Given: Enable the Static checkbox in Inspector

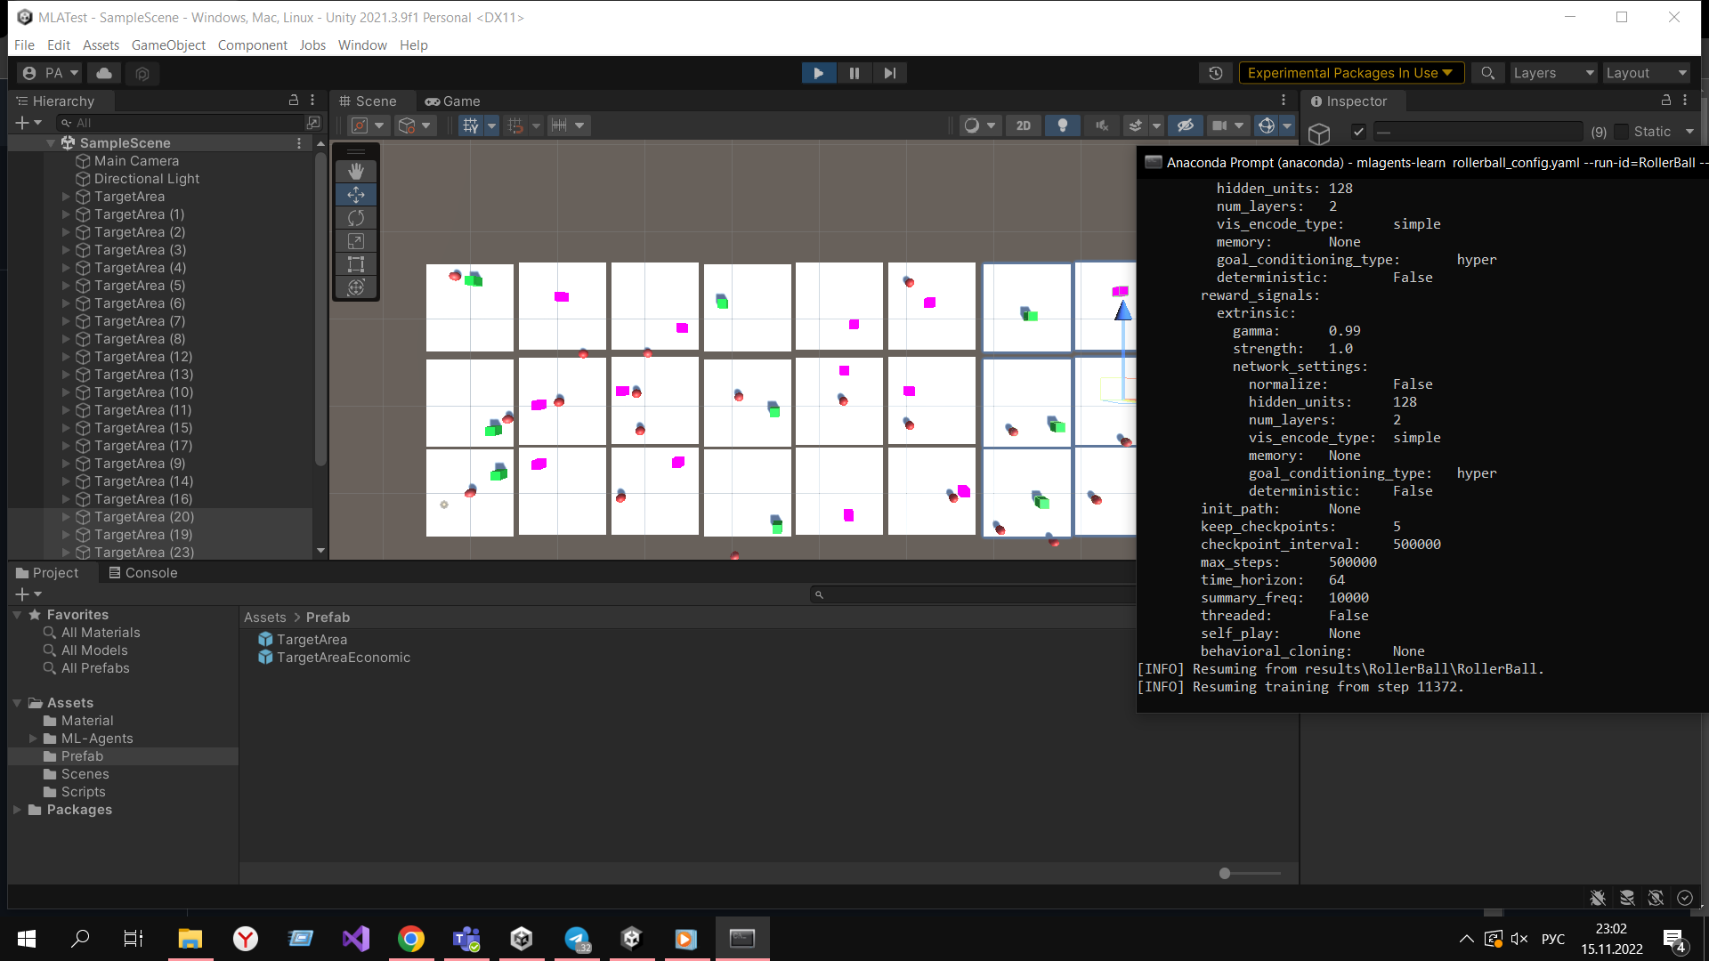Looking at the screenshot, I should click(1622, 131).
